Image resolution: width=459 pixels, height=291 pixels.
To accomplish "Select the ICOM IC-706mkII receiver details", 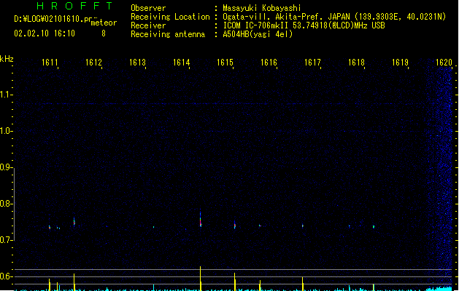I will pos(304,25).
